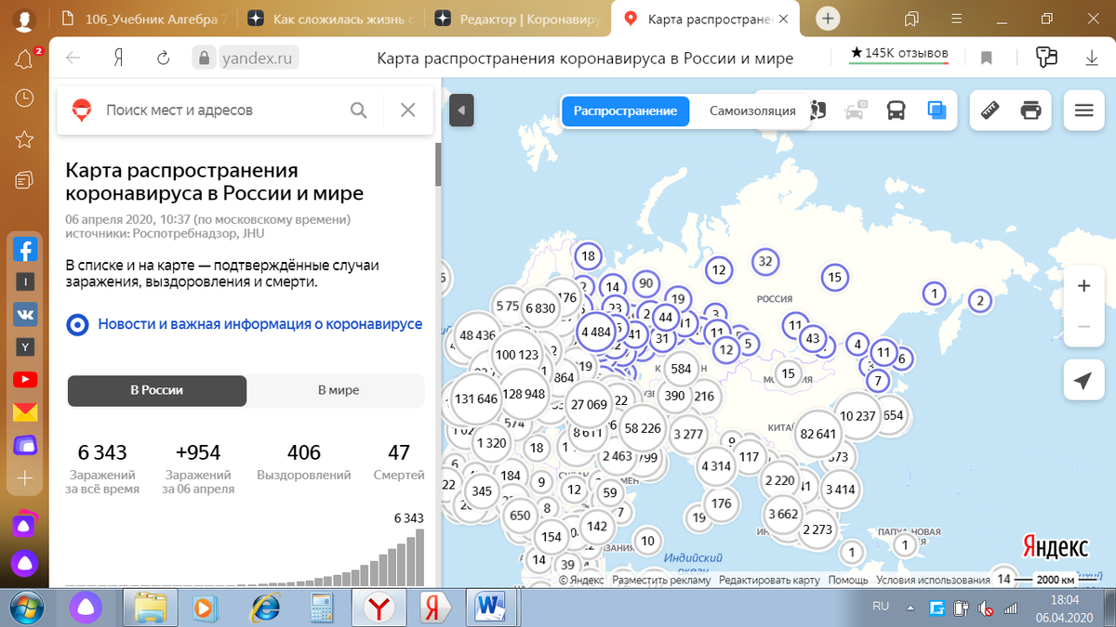The height and width of the screenshot is (627, 1116).
Task: Open the Yandex Mail envelope shortcut
Action: tap(25, 411)
